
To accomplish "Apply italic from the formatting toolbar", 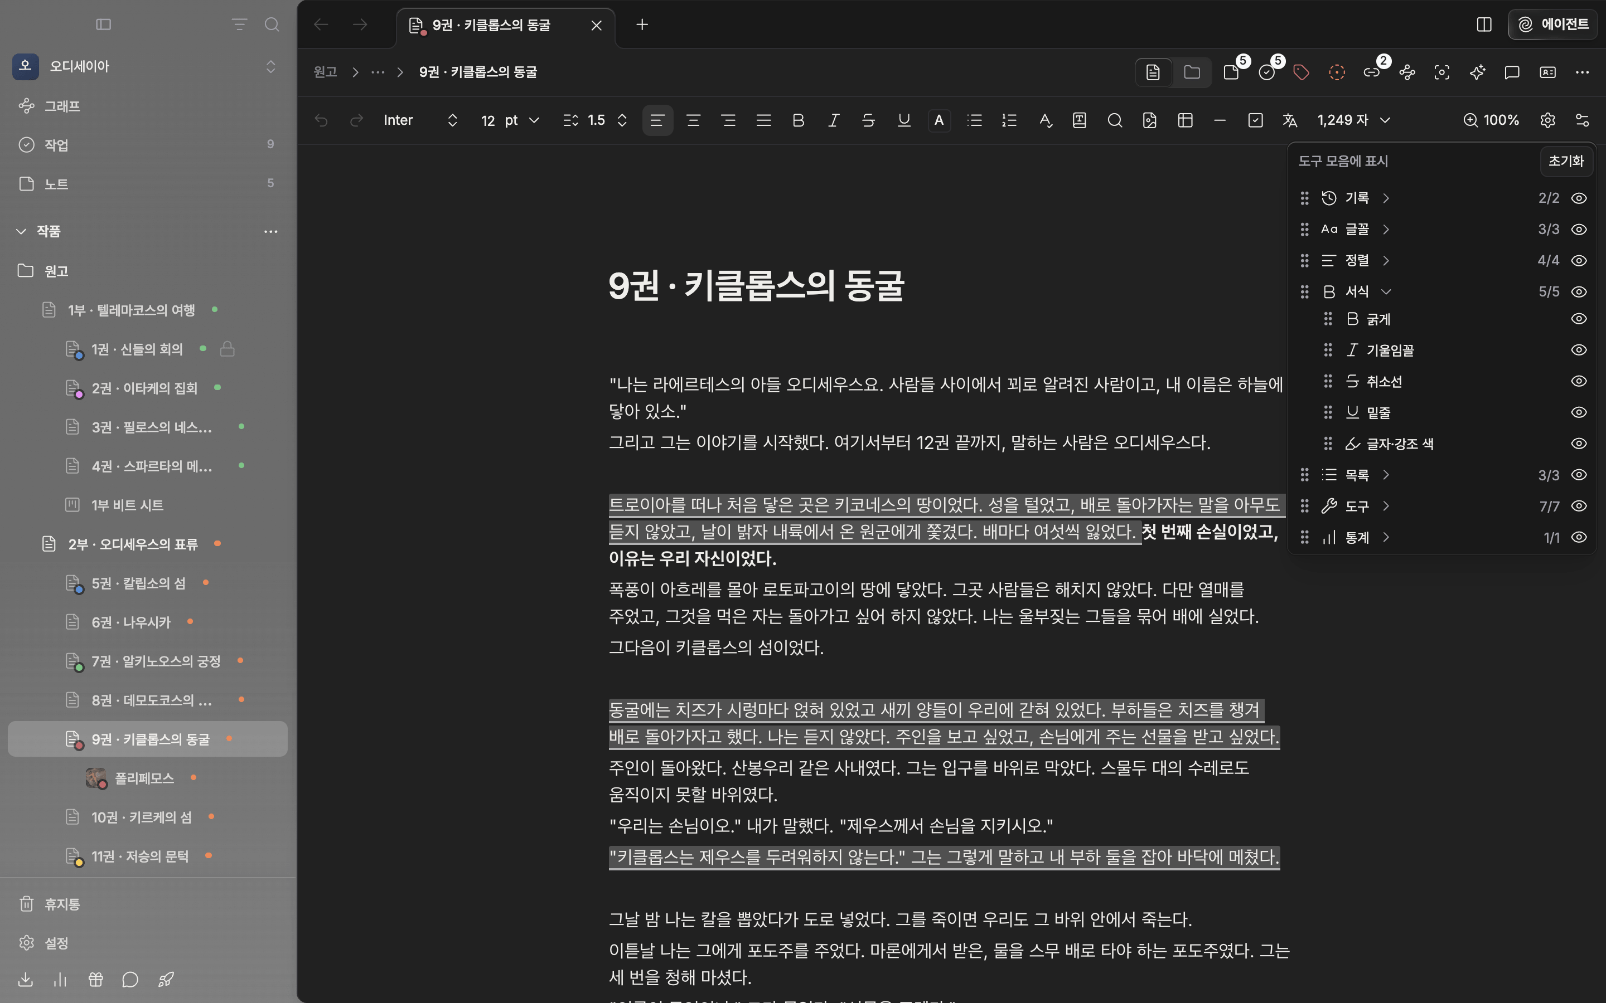I will (x=834, y=120).
